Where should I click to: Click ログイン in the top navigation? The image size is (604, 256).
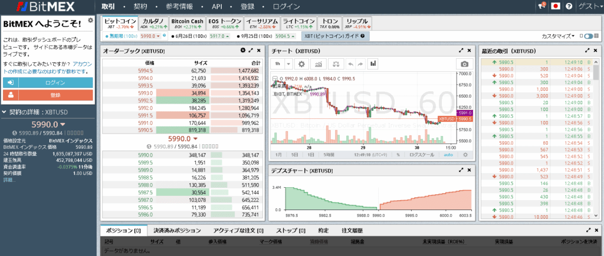tap(286, 6)
